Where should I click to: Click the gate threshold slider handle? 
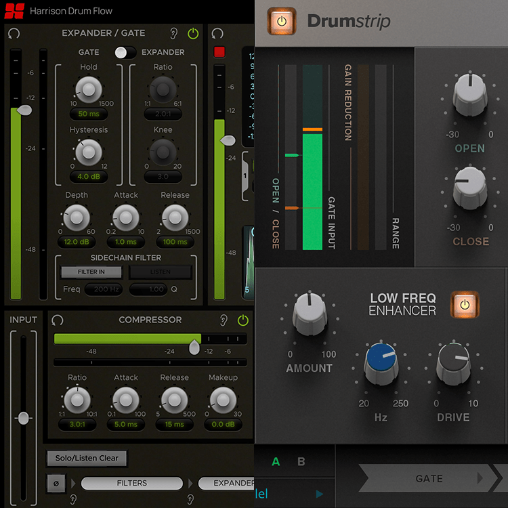24,110
